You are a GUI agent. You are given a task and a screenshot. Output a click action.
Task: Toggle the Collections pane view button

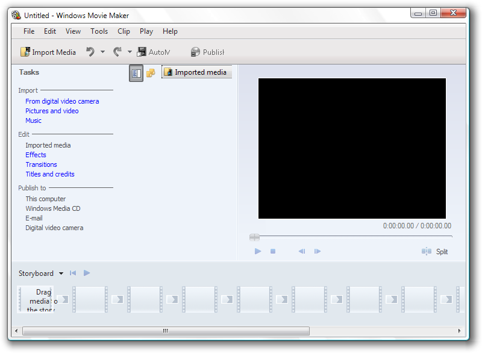pos(151,73)
